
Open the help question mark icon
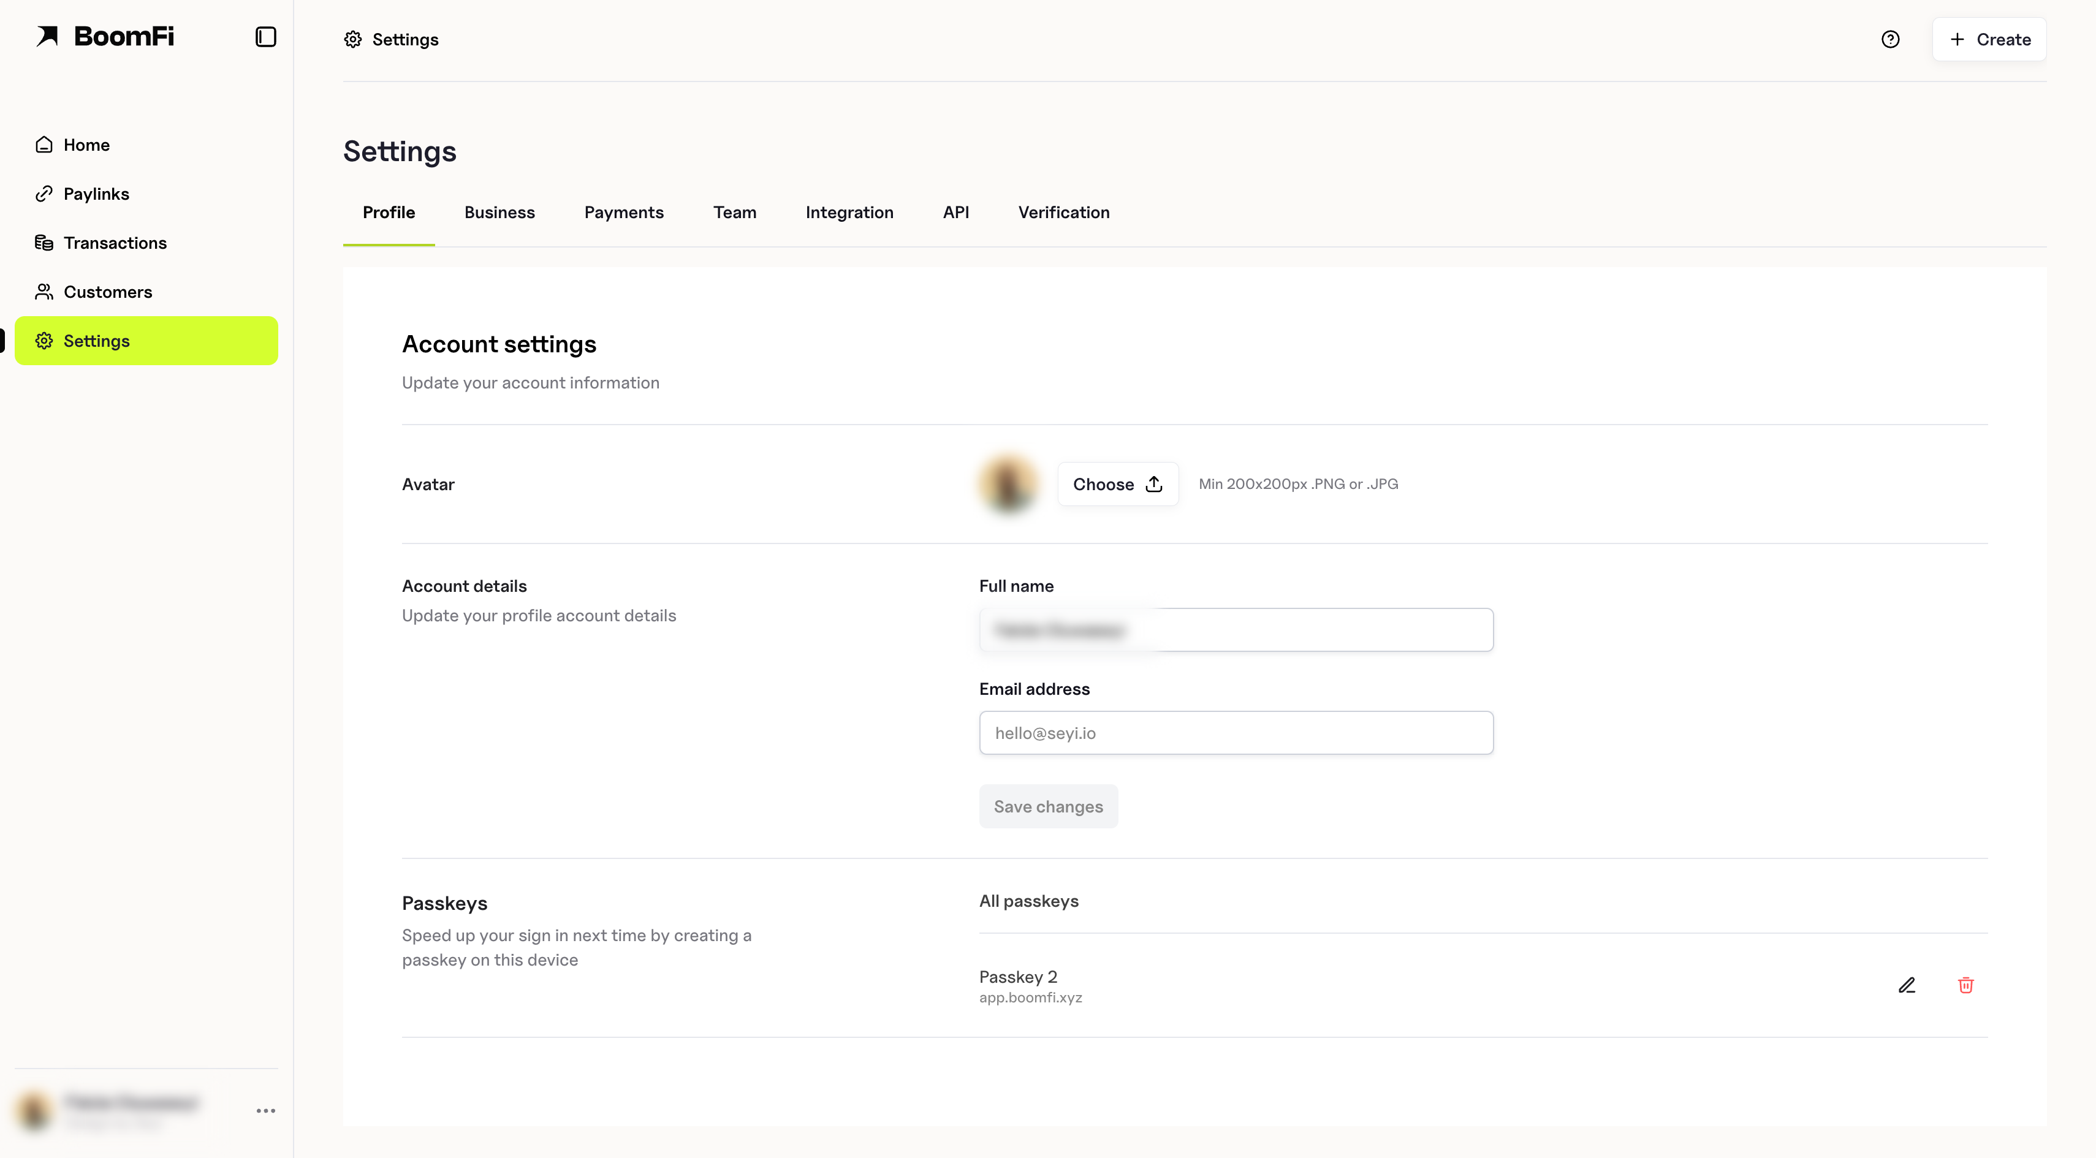click(x=1890, y=39)
